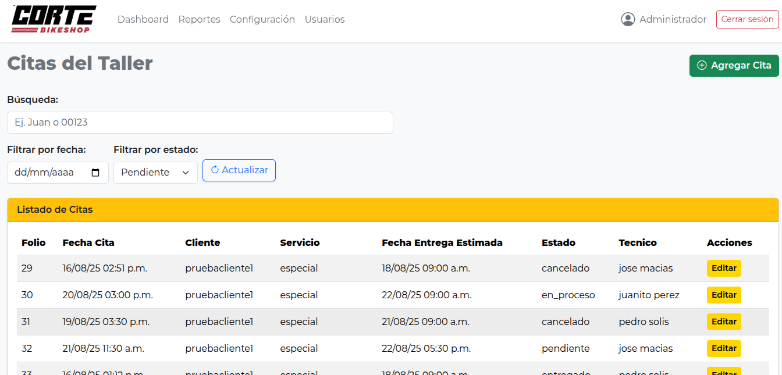Open the Configuración menu
Screen dimensions: 782x375
coord(262,19)
